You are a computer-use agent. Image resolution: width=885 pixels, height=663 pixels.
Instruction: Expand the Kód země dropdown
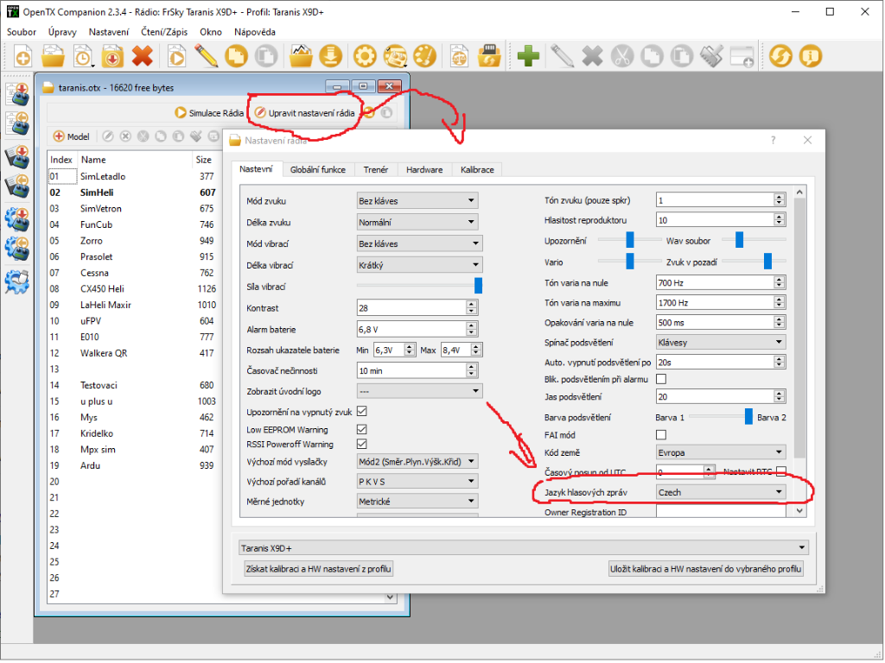coord(719,451)
